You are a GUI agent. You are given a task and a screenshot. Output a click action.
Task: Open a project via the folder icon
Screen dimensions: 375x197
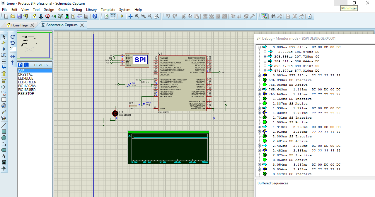tap(13, 16)
